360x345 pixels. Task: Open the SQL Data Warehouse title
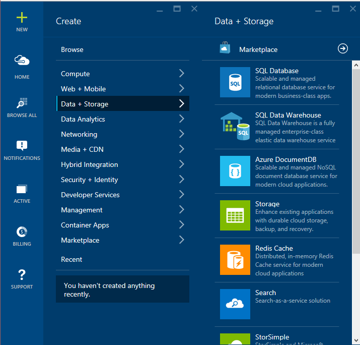(x=288, y=115)
